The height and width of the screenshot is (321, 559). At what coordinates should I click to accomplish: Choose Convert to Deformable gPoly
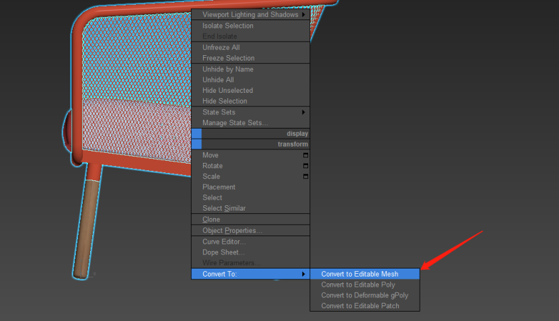pyautogui.click(x=365, y=295)
